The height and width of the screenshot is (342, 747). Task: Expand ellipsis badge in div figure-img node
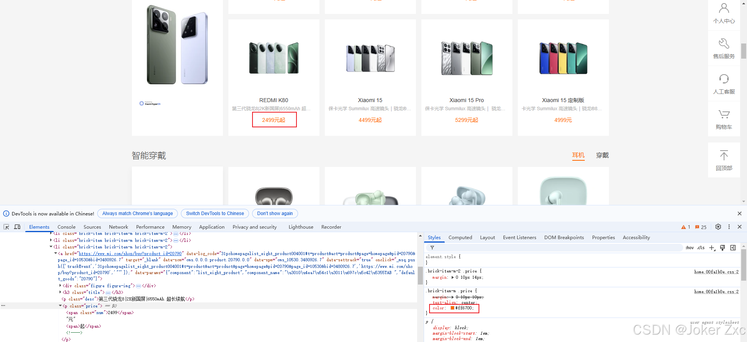click(139, 286)
